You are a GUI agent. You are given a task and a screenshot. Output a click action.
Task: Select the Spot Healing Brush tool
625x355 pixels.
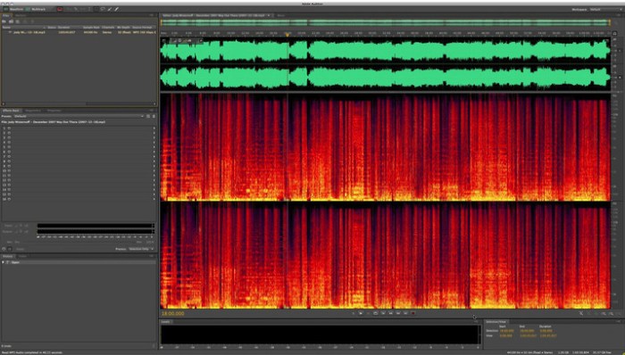coord(116,9)
